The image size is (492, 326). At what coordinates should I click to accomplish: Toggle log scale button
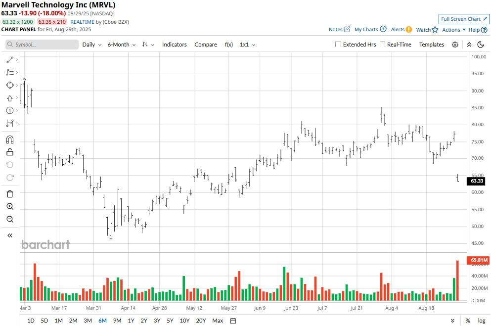(x=482, y=321)
